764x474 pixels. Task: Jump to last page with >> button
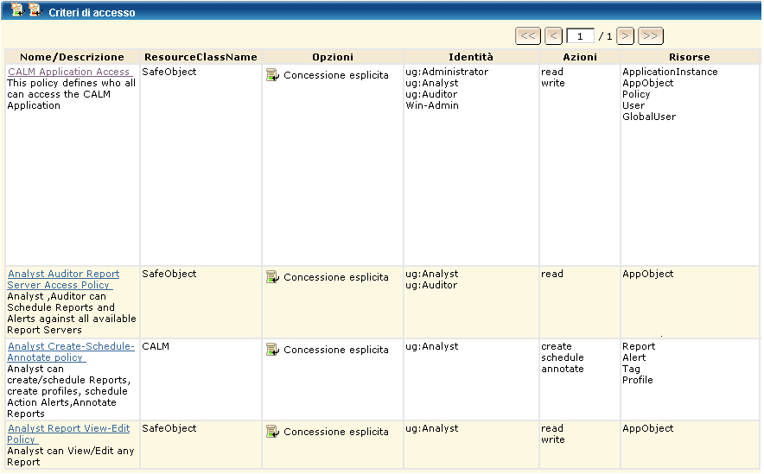point(651,36)
